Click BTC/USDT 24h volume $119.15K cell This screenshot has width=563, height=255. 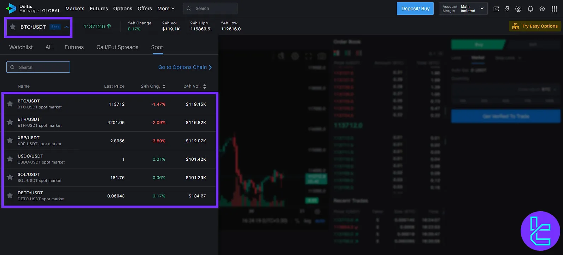point(196,104)
